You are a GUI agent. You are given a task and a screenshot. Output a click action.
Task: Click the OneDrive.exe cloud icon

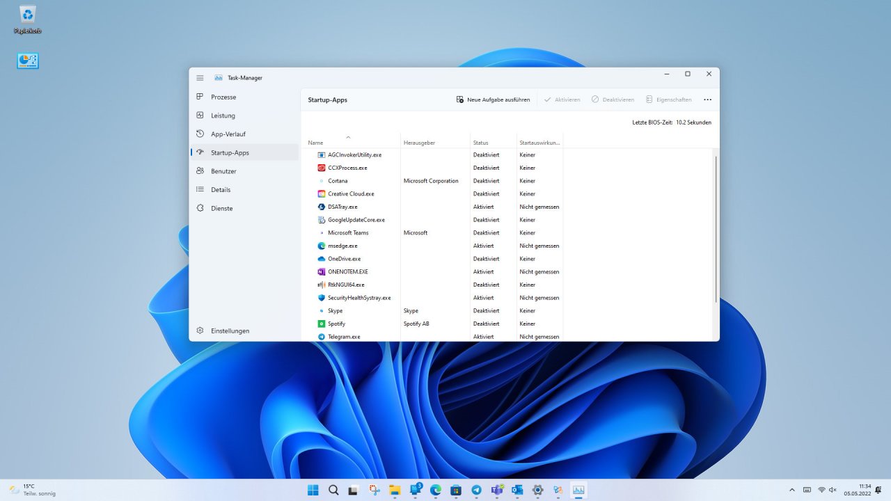pyautogui.click(x=322, y=259)
